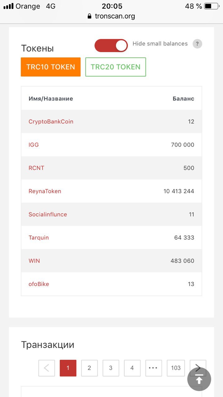Open the ofoBike token link
Viewport: 223px width, 397px height.
tap(39, 284)
